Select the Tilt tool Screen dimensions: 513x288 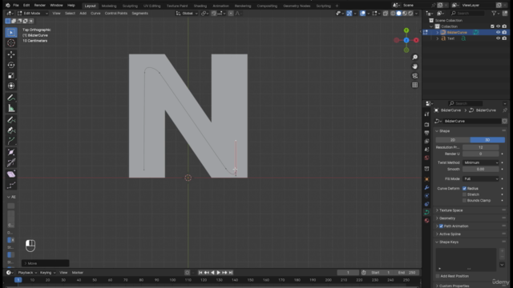point(11,163)
